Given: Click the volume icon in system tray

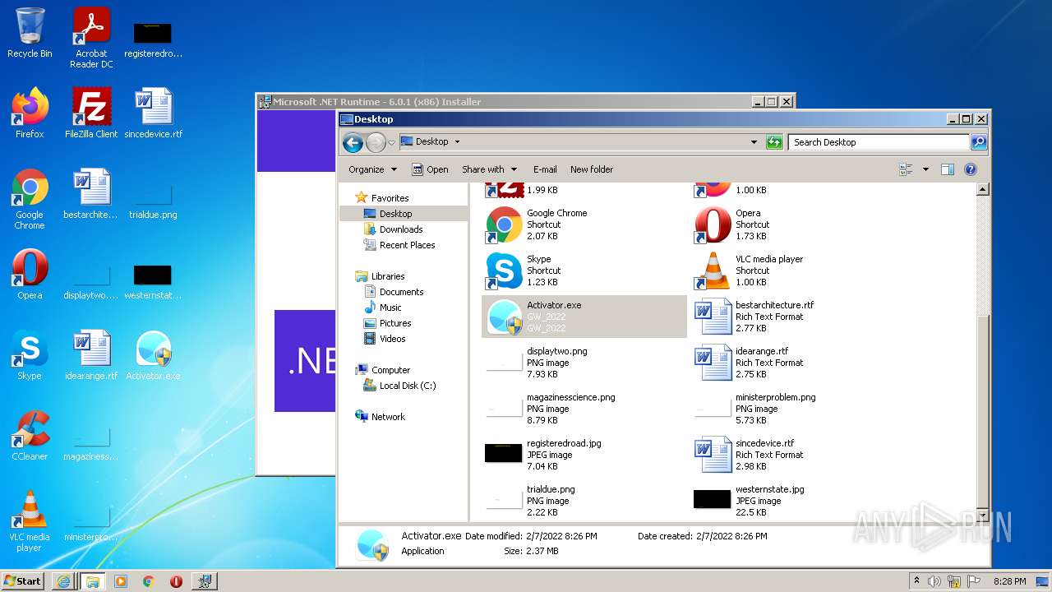Looking at the screenshot, I should 935,581.
